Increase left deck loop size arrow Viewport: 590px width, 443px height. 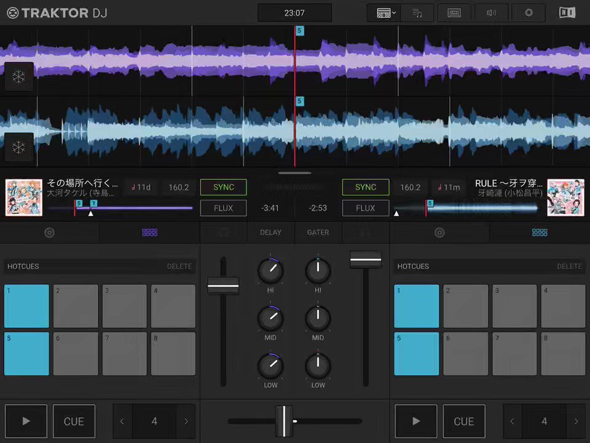[x=186, y=421]
